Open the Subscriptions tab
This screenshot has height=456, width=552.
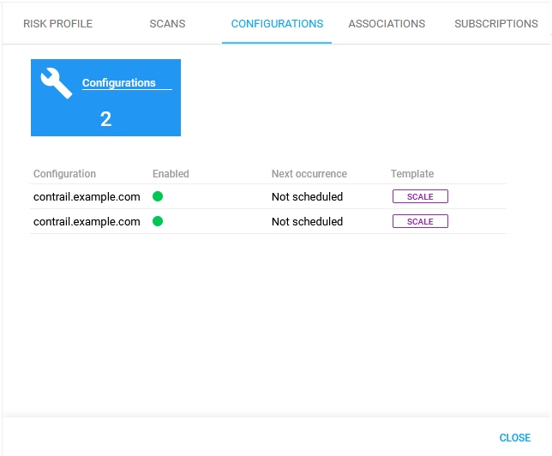[496, 24]
